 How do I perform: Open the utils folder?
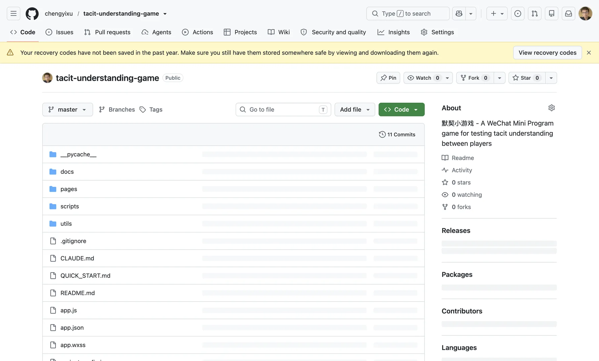(66, 223)
